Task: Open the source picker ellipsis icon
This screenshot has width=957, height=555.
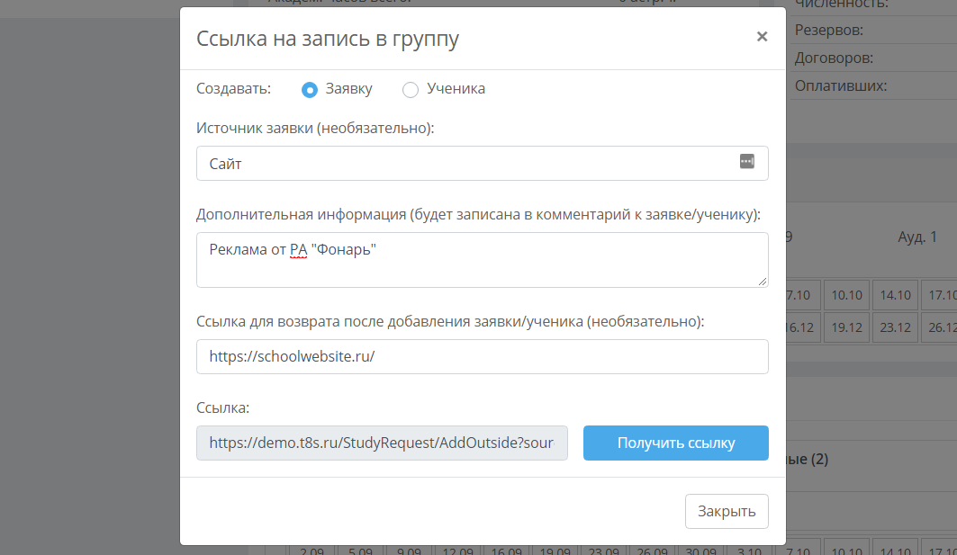Action: click(746, 162)
